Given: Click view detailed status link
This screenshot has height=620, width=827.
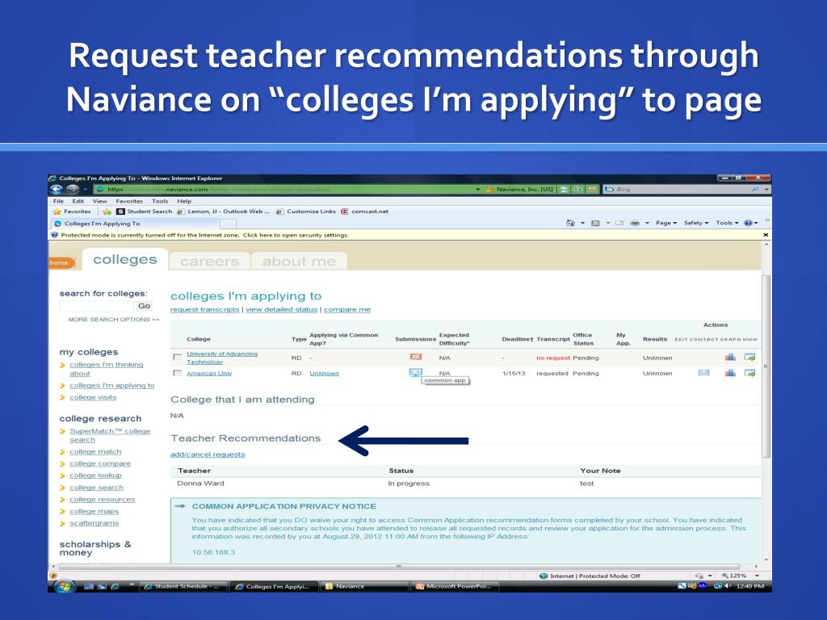Looking at the screenshot, I should point(282,309).
